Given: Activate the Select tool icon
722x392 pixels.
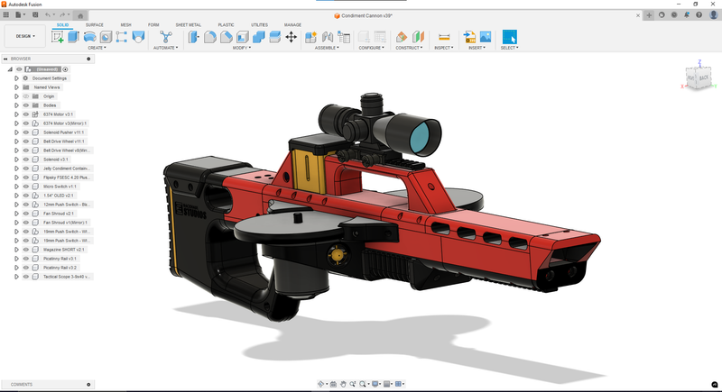Looking at the screenshot, I should [509, 37].
